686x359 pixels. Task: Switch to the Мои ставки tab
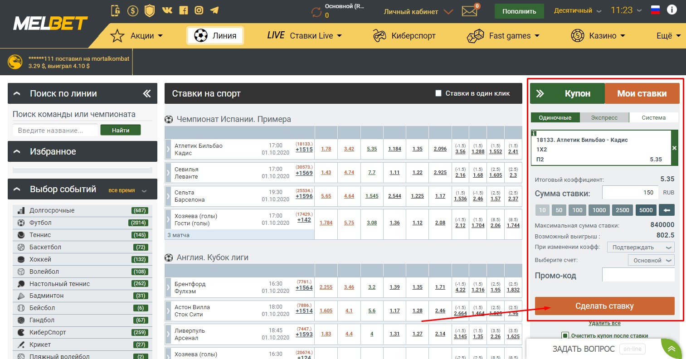point(642,93)
